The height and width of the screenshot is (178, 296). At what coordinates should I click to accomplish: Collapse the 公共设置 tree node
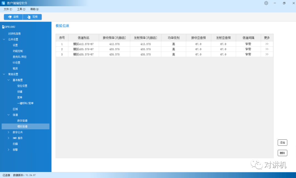pos(4,39)
